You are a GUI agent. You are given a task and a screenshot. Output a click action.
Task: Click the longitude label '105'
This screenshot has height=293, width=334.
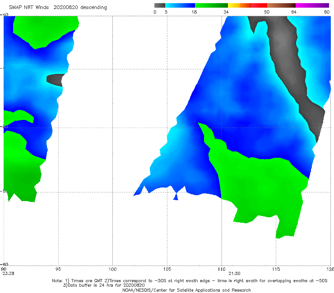[167, 269]
